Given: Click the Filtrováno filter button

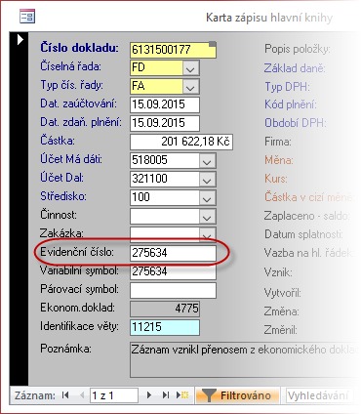Looking at the screenshot, I should (238, 395).
